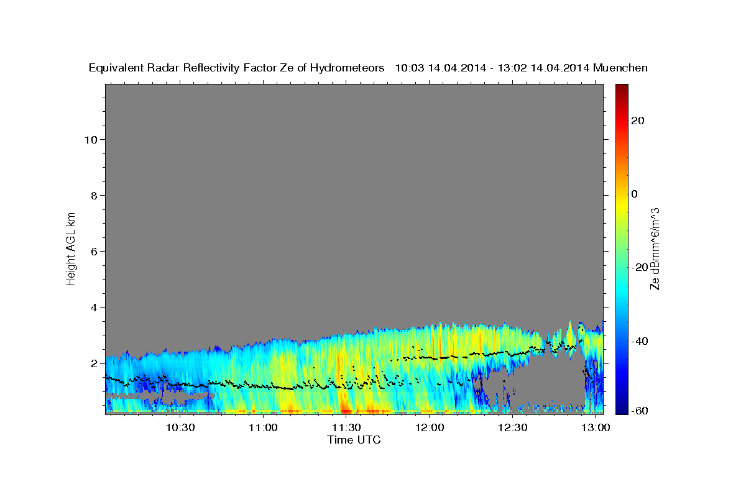Click the height axis label '10'

(x=91, y=140)
